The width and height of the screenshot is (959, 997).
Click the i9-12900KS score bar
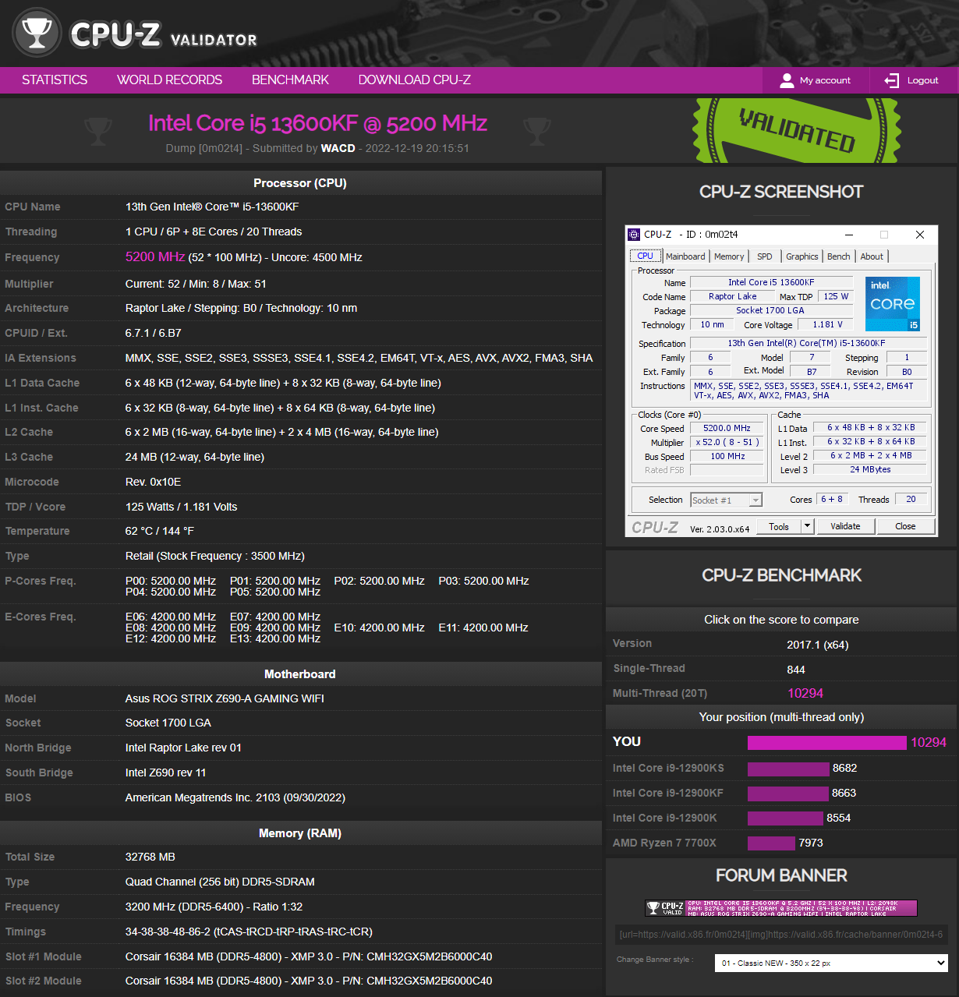point(788,769)
